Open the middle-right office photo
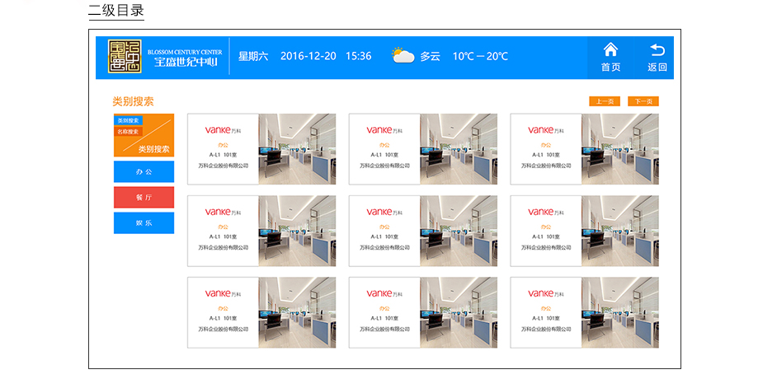This screenshot has width=777, height=379. point(619,231)
